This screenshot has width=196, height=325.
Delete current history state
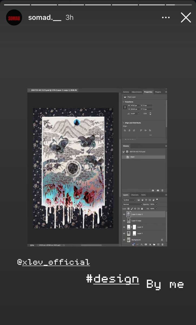[x=162, y=190]
